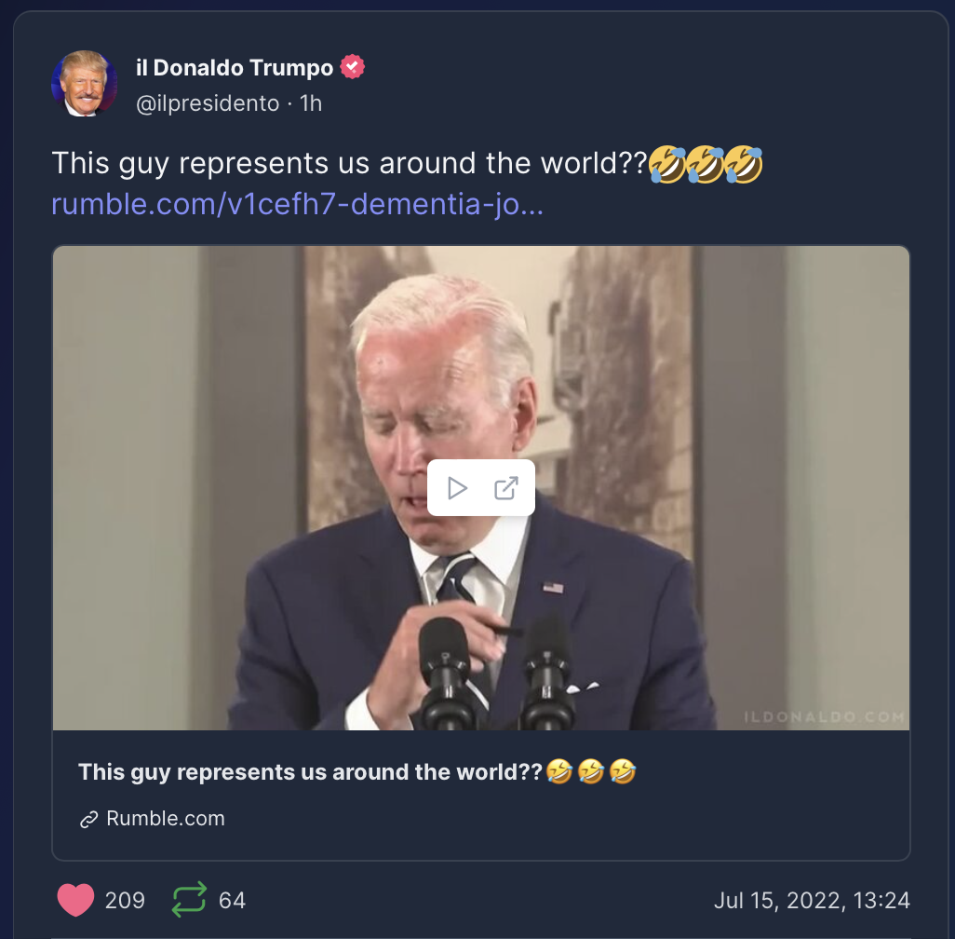
Task: Click laughing emojis in post text
Action: [x=705, y=164]
